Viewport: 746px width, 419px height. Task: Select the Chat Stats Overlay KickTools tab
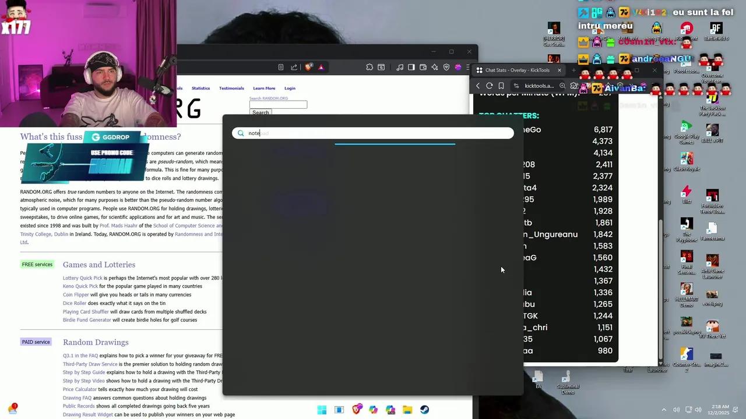[517, 70]
